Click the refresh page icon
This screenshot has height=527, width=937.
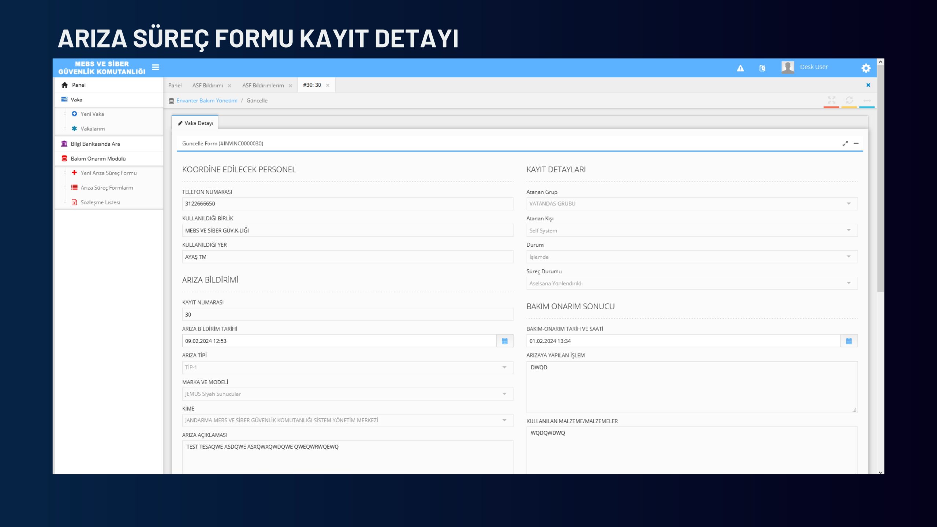[849, 100]
